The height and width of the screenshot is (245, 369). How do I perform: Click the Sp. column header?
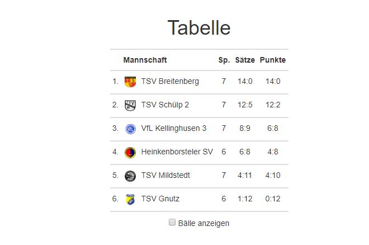click(224, 60)
